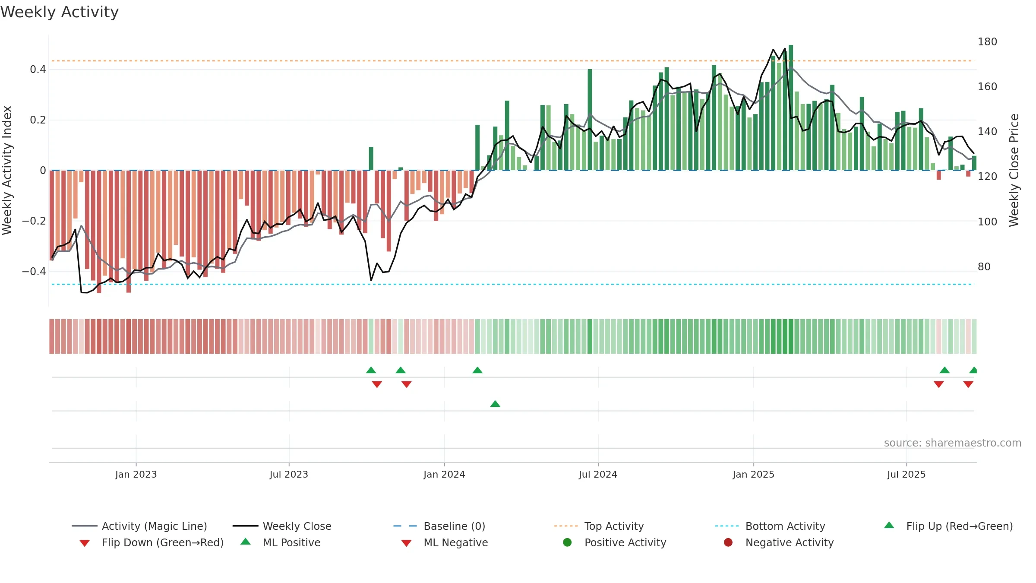1036x583 pixels.
Task: Click the second green flip-up triangle before Jan 2024
Action: coord(401,370)
